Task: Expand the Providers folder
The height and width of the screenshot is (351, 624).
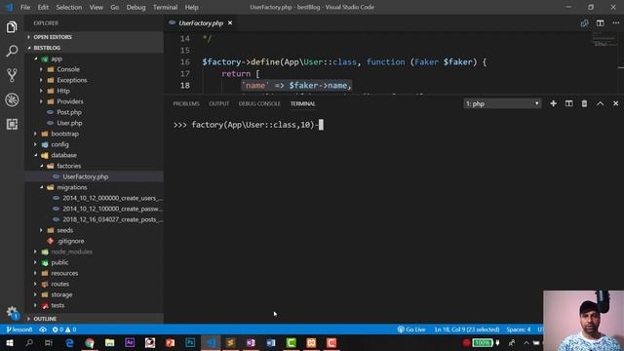Action: tap(69, 101)
